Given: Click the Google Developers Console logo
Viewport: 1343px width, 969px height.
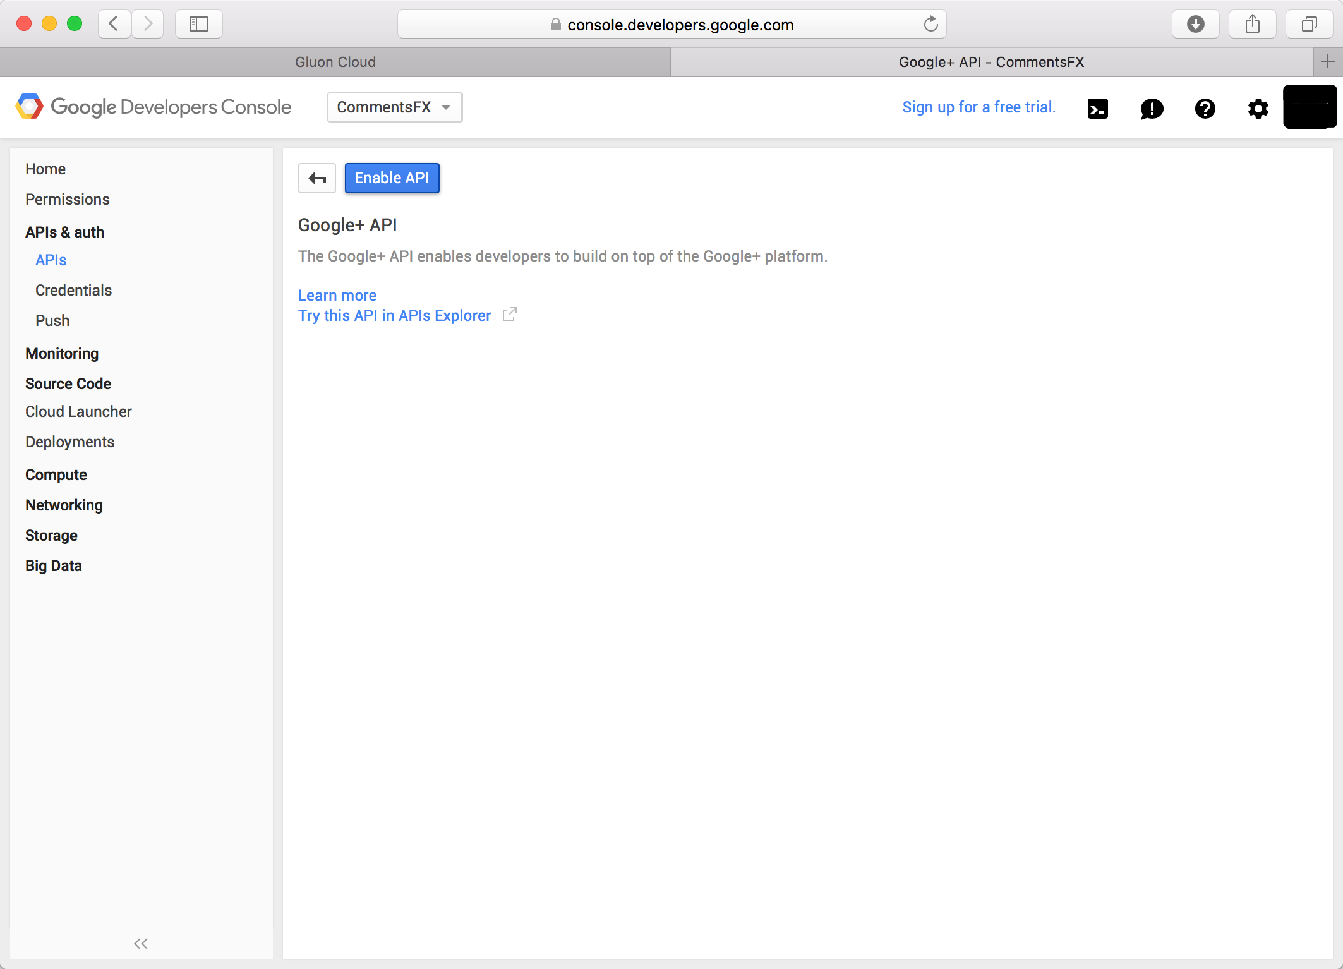Looking at the screenshot, I should click(154, 107).
